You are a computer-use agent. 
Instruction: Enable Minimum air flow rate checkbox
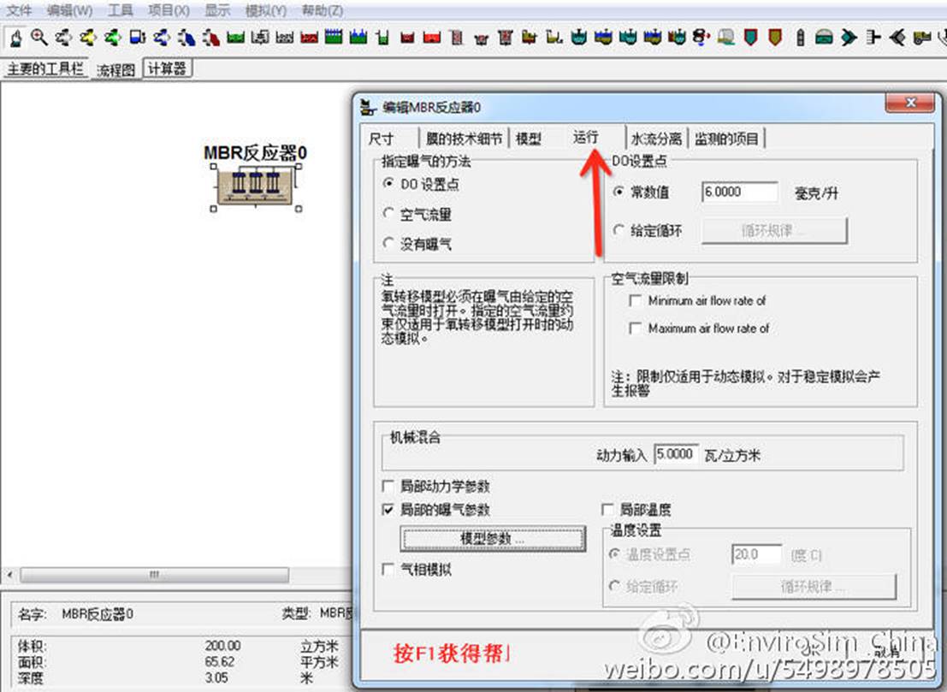point(636,301)
